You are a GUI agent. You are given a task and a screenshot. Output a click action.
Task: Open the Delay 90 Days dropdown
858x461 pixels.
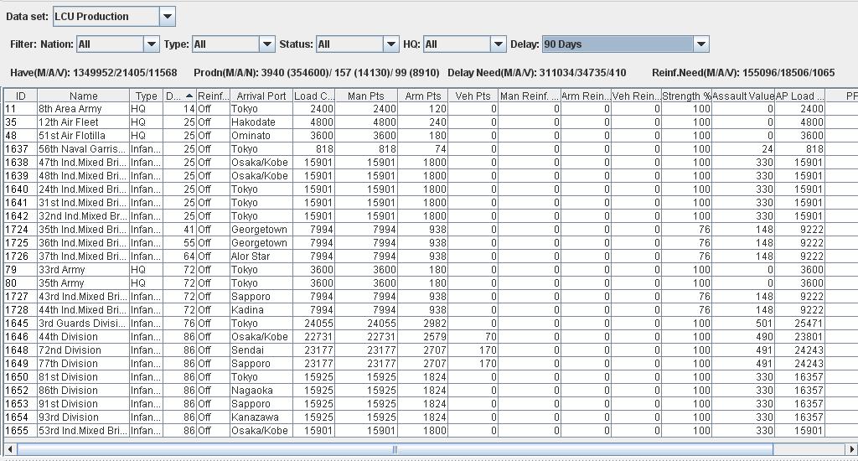click(x=701, y=44)
